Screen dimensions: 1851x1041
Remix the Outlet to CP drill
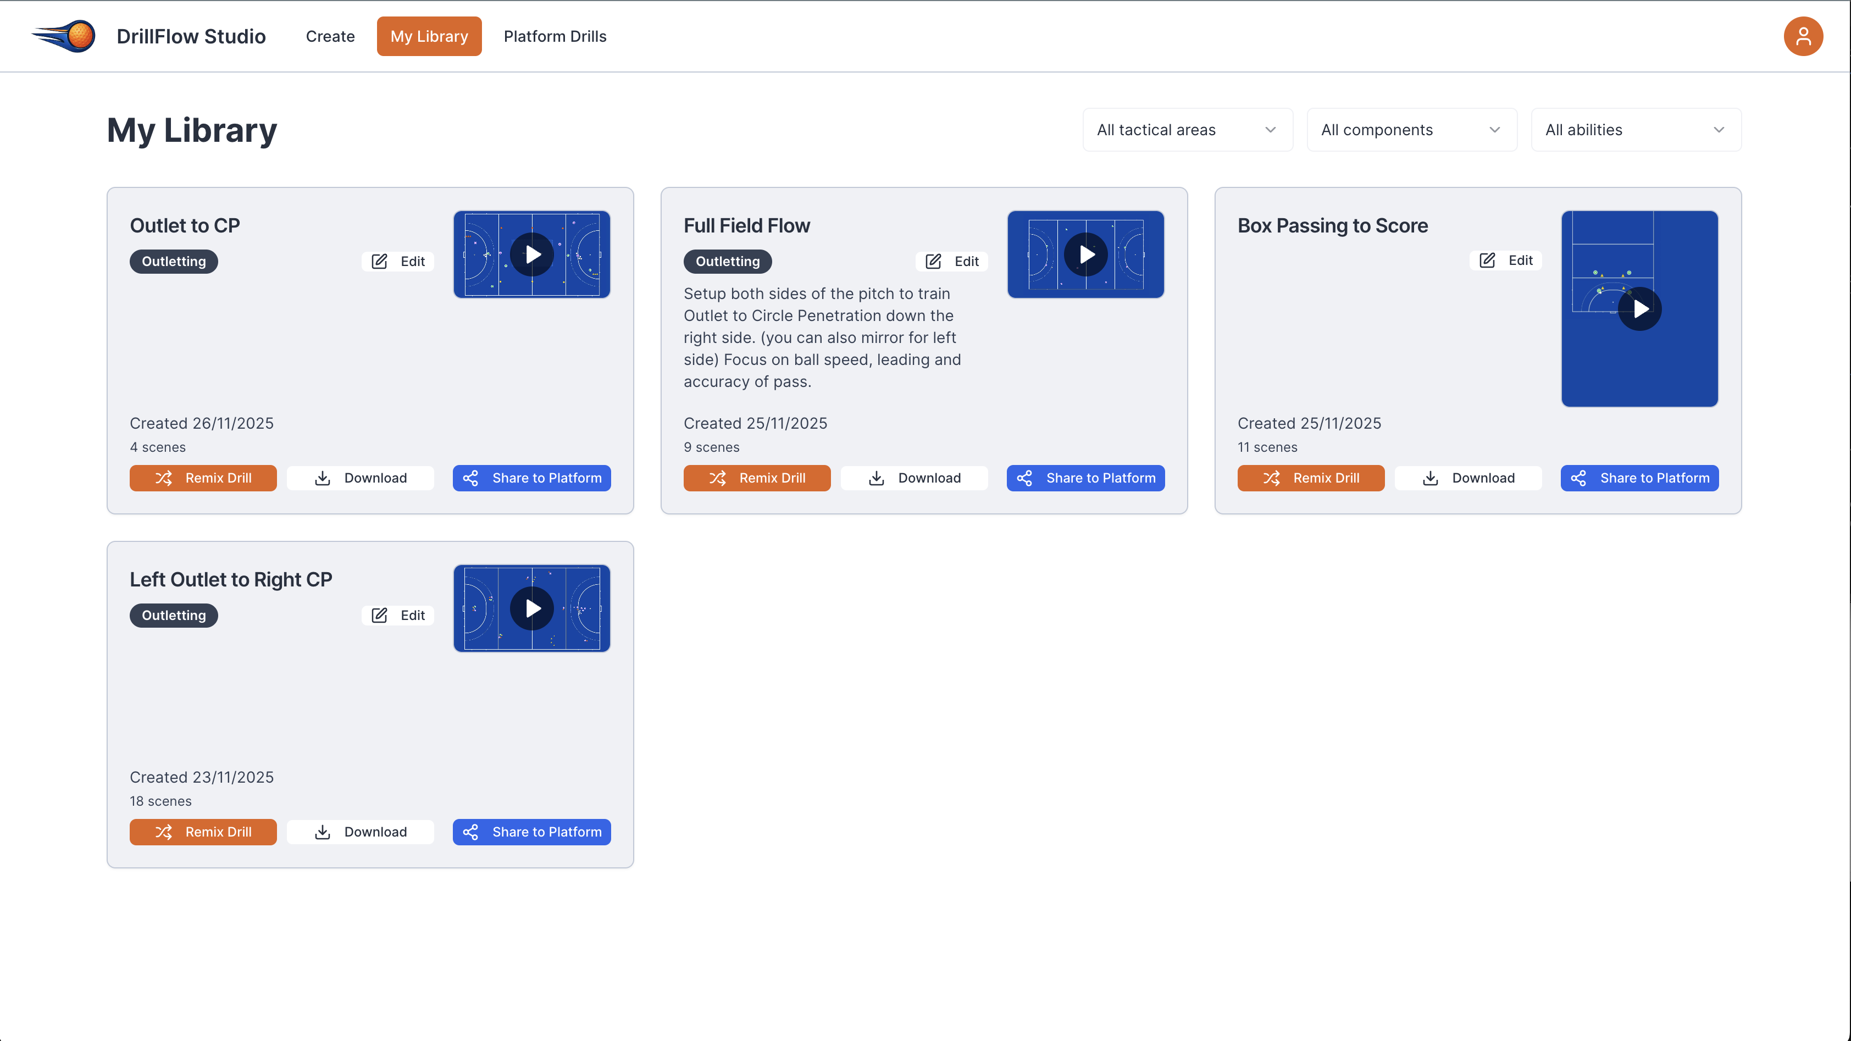pyautogui.click(x=203, y=478)
